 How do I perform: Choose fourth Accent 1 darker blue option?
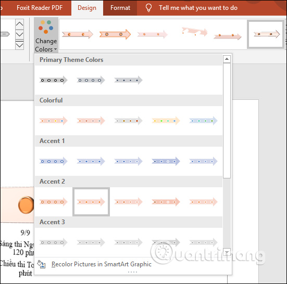pos(166,161)
